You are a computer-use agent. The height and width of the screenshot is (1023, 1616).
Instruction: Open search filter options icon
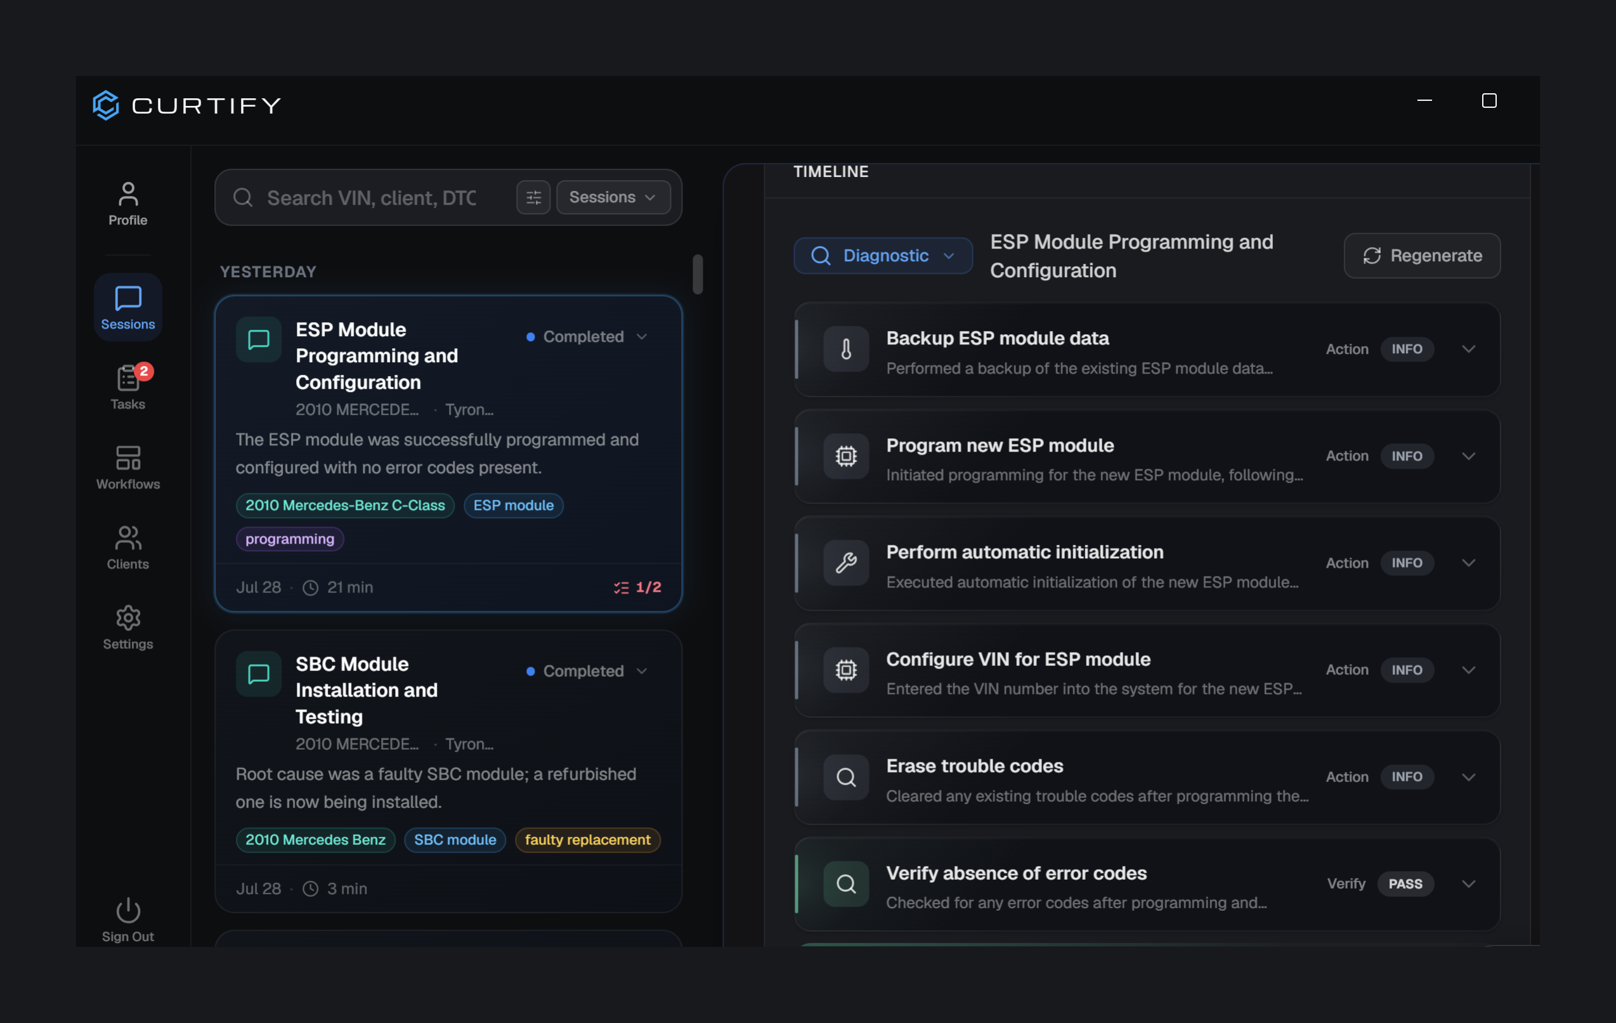click(533, 197)
